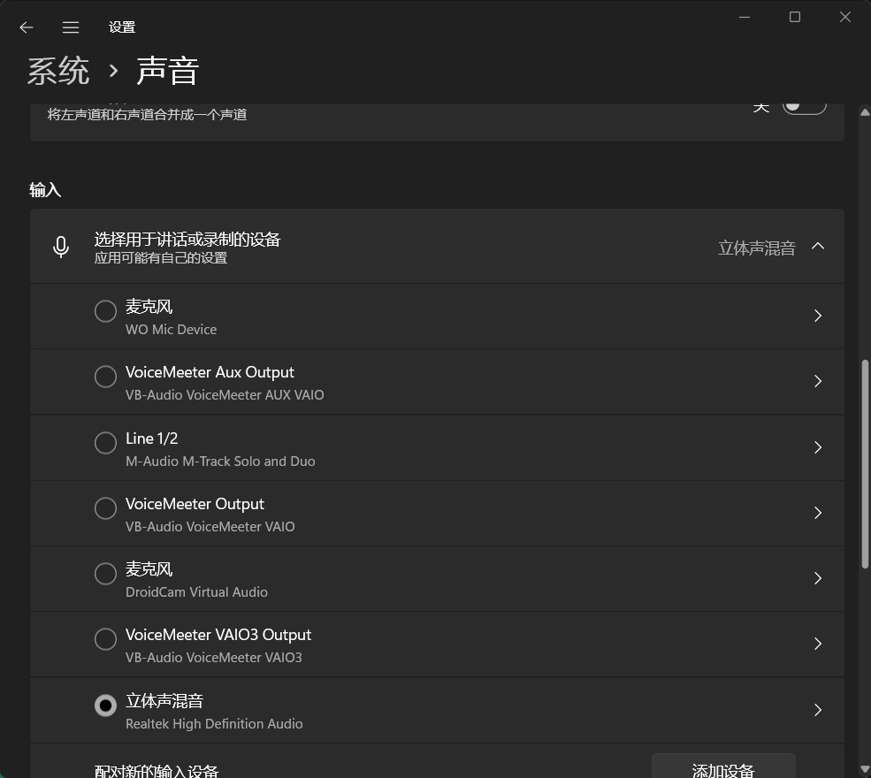Expand VoiceMeeter Aux Output details
871x778 pixels.
point(817,381)
